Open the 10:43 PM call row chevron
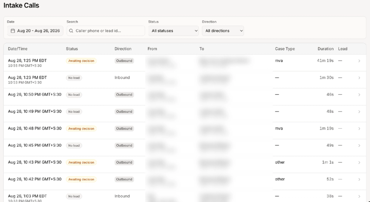 359,163
